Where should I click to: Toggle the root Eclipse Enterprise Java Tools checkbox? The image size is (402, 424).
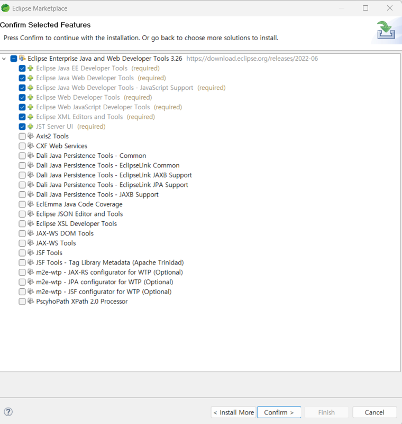point(14,59)
